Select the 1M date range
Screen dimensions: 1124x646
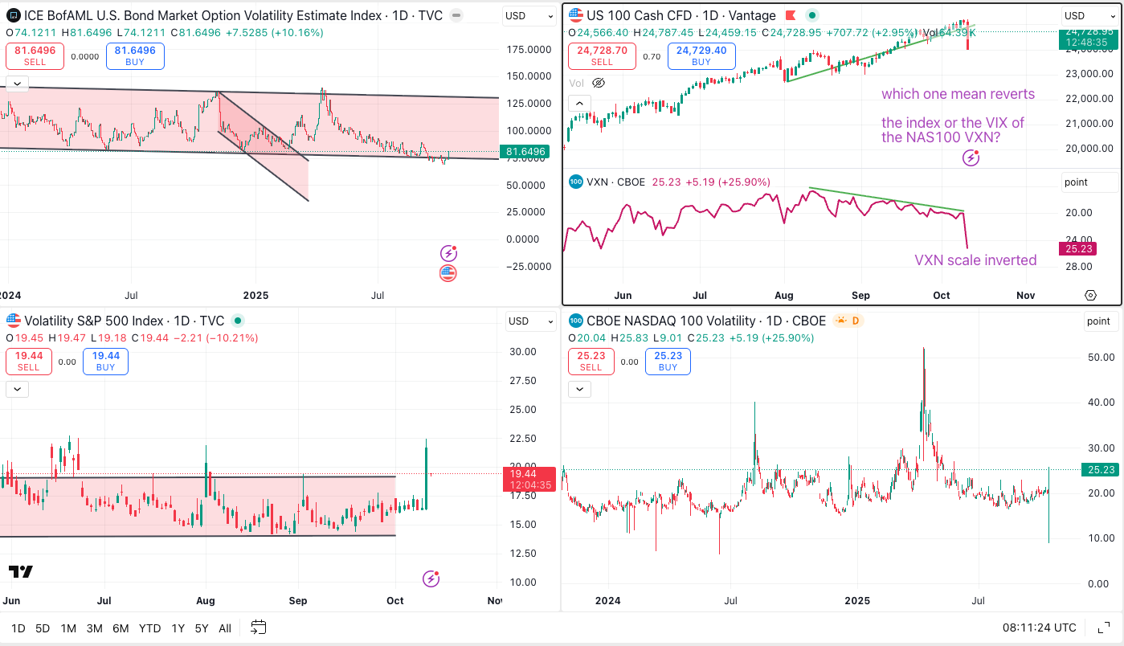[x=68, y=628]
